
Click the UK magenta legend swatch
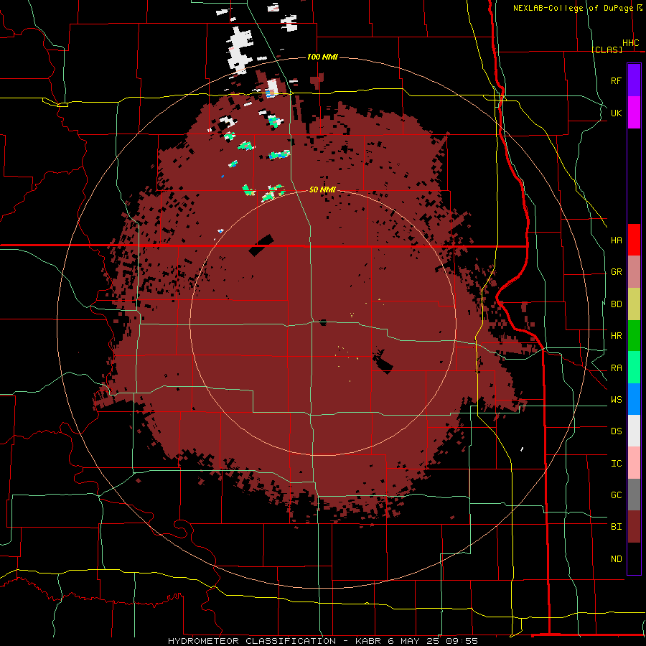634,113
